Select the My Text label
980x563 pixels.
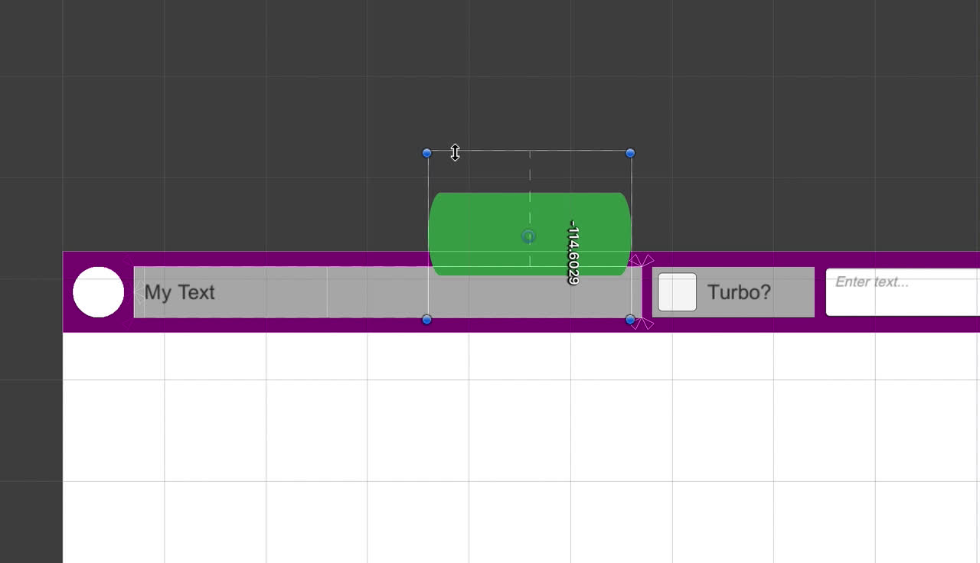(180, 292)
